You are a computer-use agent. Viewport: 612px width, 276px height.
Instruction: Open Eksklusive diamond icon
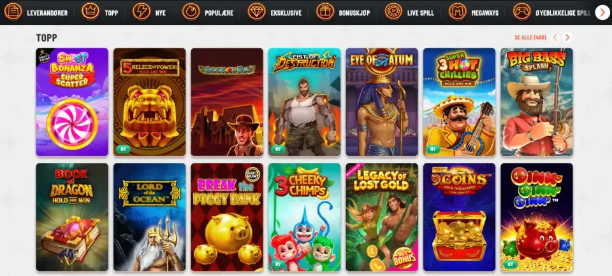pyautogui.click(x=257, y=11)
